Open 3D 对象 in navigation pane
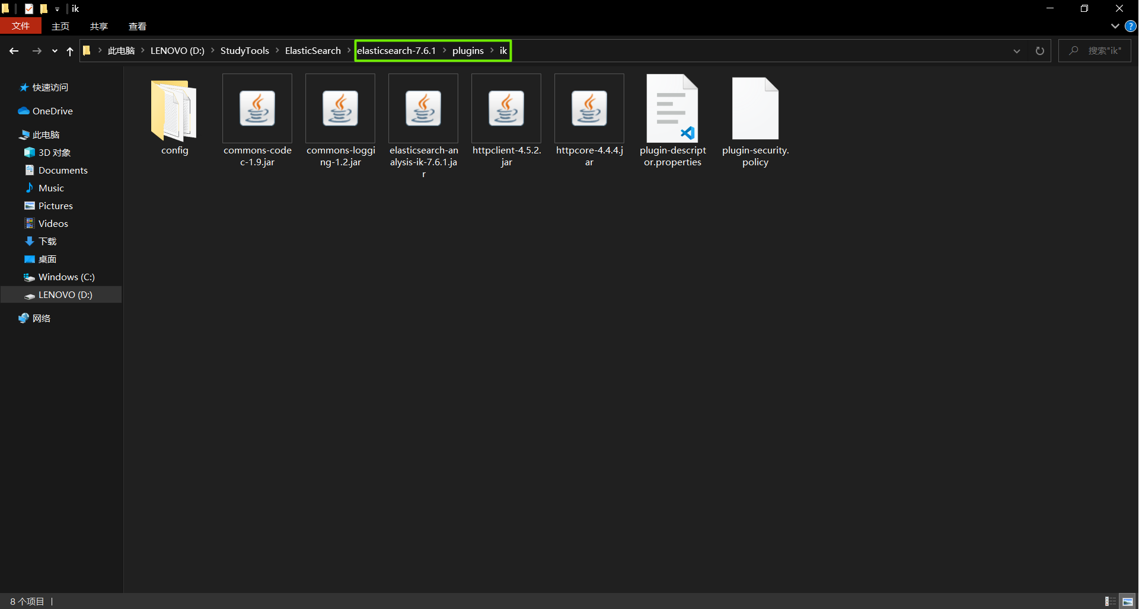Viewport: 1139px width, 609px height. pyautogui.click(x=54, y=153)
